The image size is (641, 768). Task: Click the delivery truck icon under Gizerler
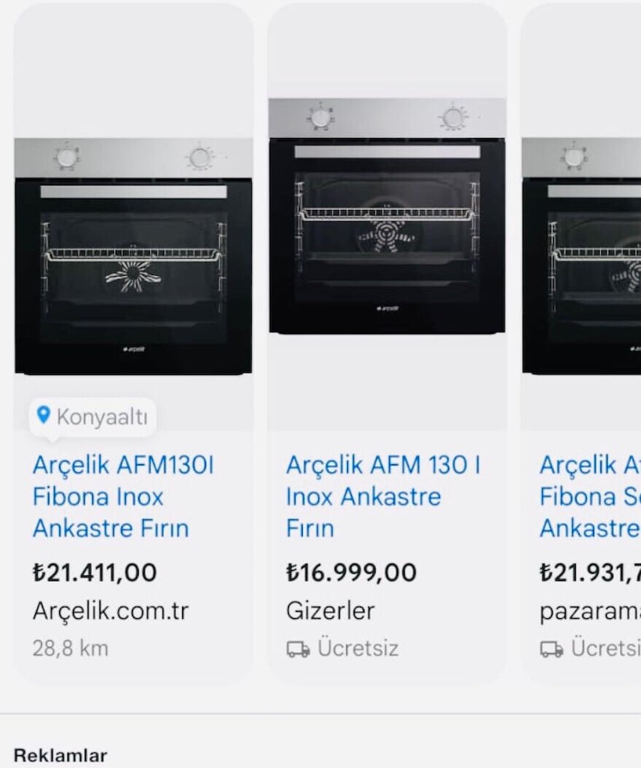(298, 649)
